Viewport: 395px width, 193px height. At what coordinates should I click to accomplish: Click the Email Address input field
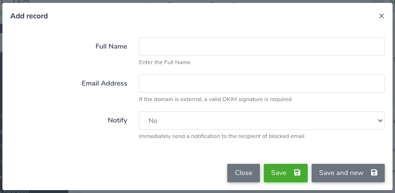pyautogui.click(x=262, y=84)
